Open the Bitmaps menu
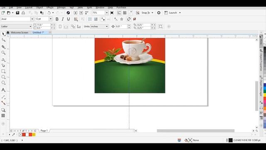 [61, 7]
